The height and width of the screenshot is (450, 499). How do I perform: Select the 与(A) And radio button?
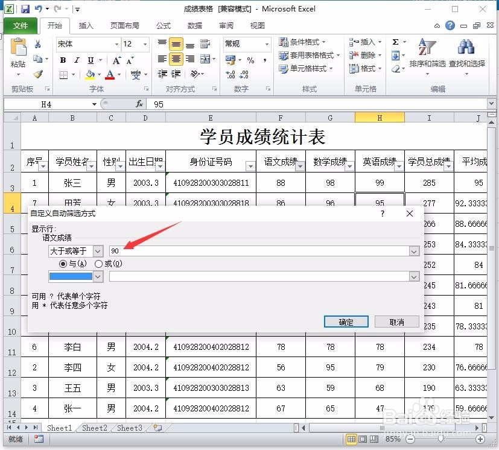tap(63, 264)
